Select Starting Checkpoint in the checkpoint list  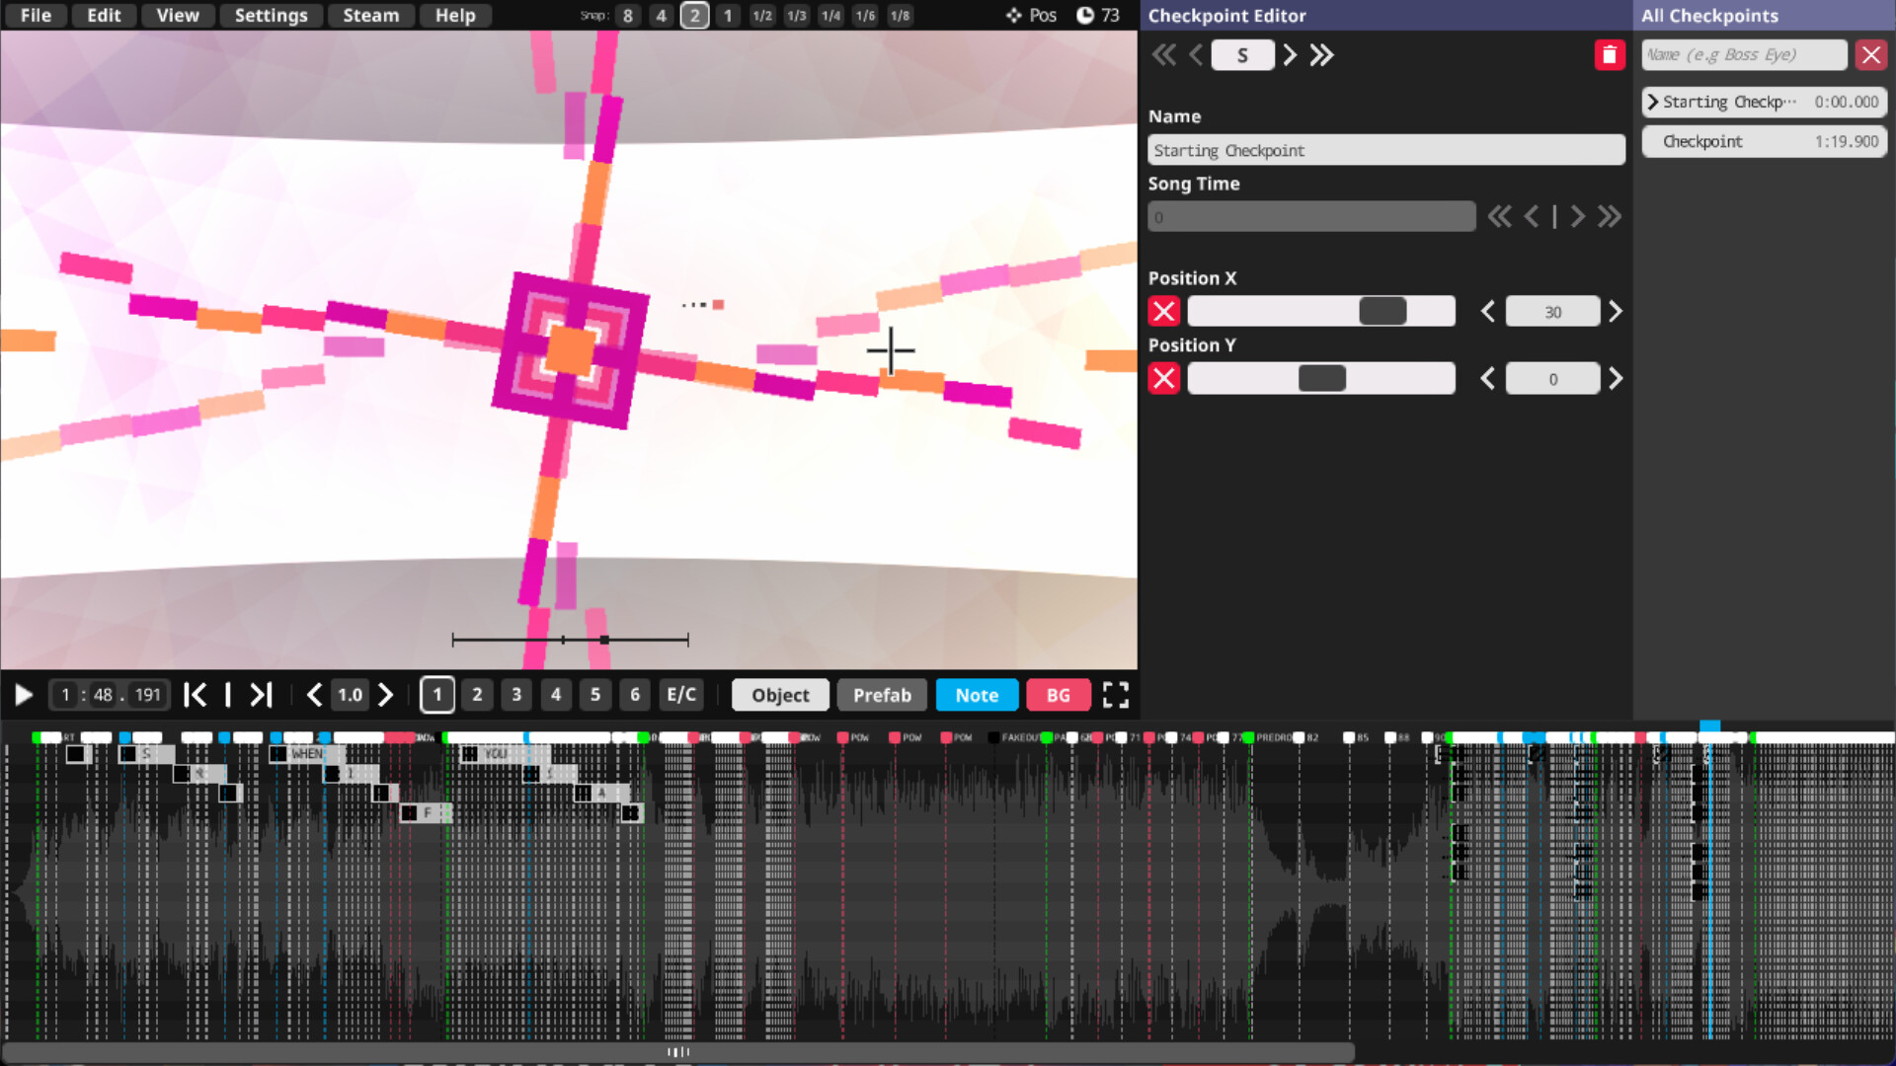1765,102
